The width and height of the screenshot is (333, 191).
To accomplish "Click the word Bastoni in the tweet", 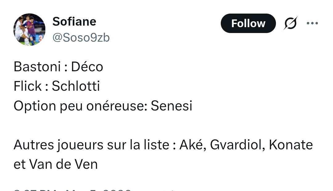I will [37, 67].
